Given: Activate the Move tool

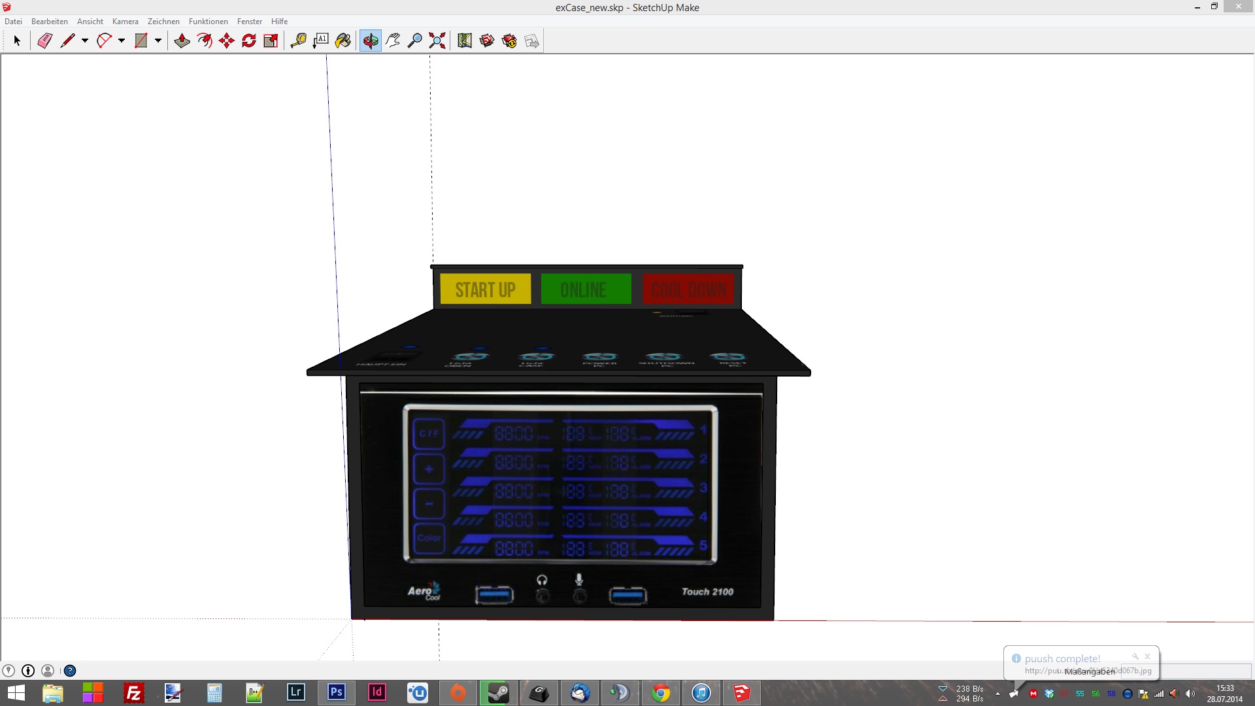Looking at the screenshot, I should click(x=227, y=41).
